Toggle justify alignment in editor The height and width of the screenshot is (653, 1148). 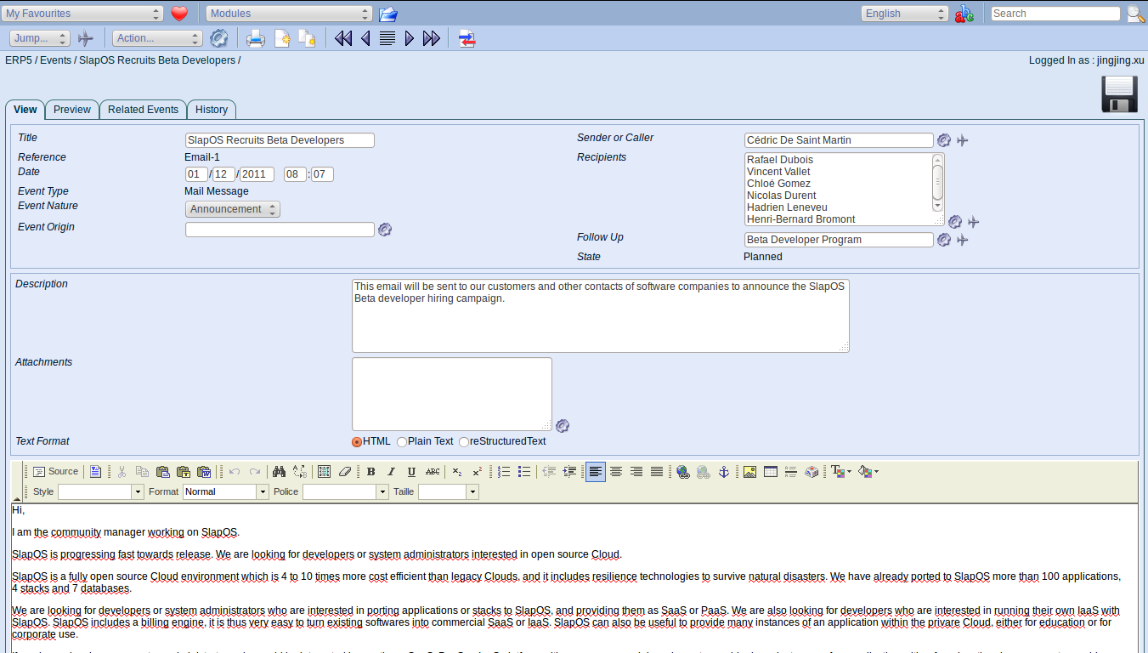(x=657, y=472)
